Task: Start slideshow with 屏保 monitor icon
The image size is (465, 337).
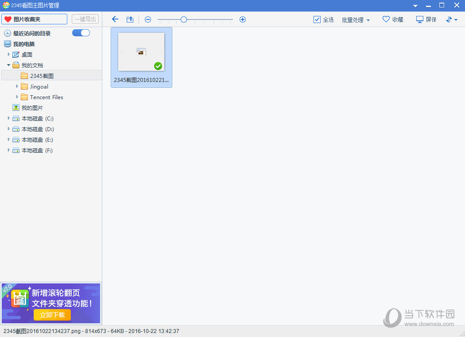Action: point(420,19)
